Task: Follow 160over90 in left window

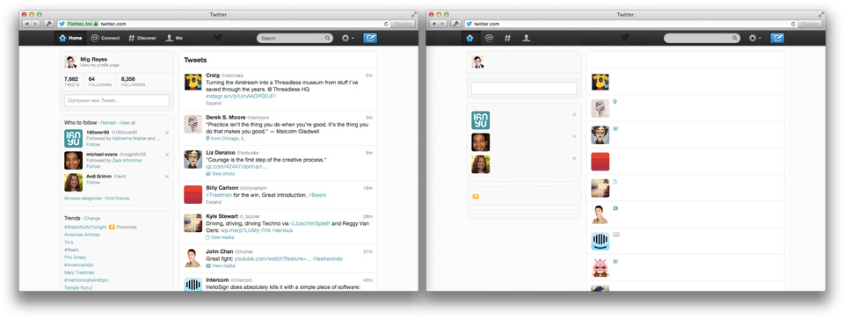Action: (x=93, y=145)
